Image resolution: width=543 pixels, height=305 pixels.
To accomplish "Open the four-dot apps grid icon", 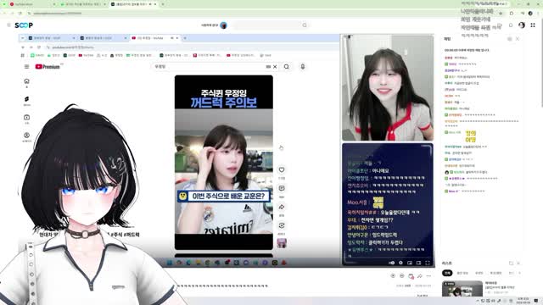I will click(x=533, y=25).
